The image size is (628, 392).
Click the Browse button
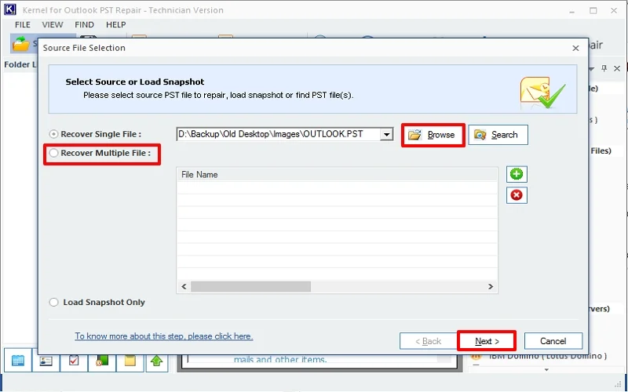(433, 135)
